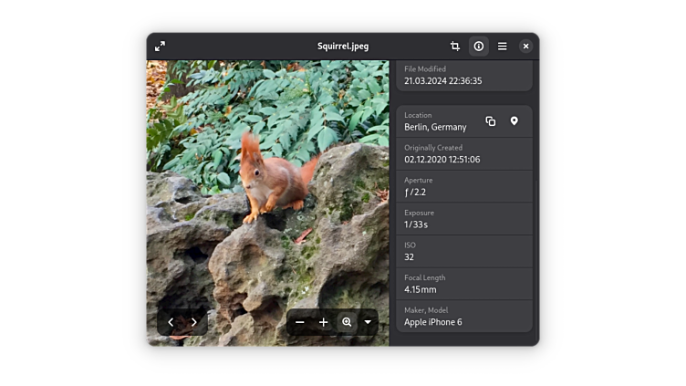
Task: Zoom out with the minus button
Action: (x=300, y=322)
